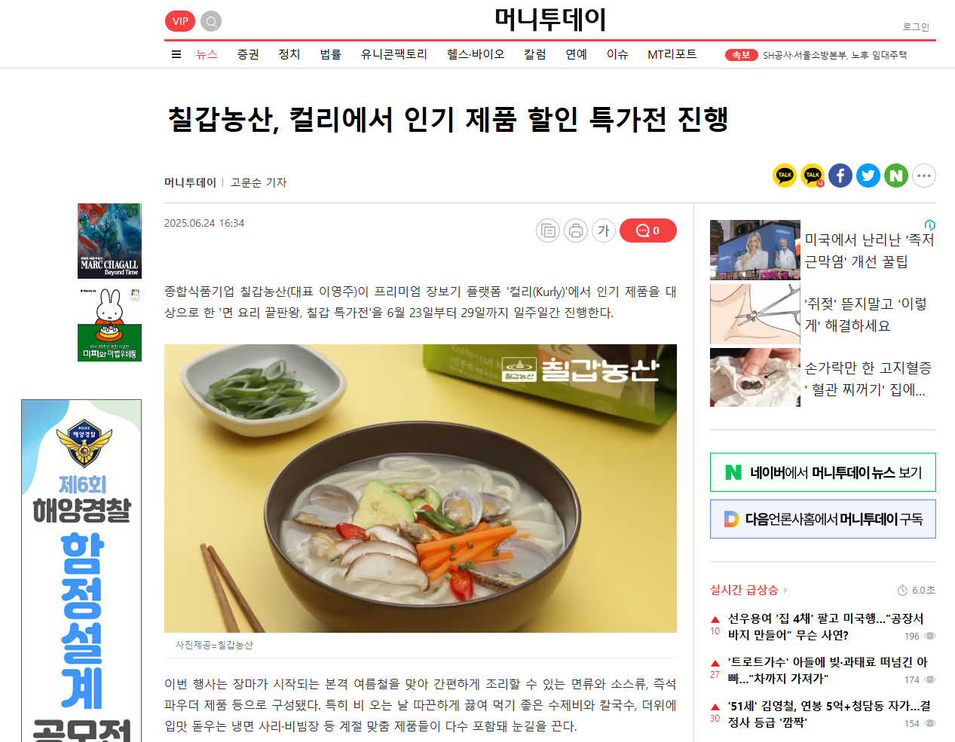Open the '선우용여 집 4채' trending headline
This screenshot has height=742, width=955.
[x=825, y=627]
